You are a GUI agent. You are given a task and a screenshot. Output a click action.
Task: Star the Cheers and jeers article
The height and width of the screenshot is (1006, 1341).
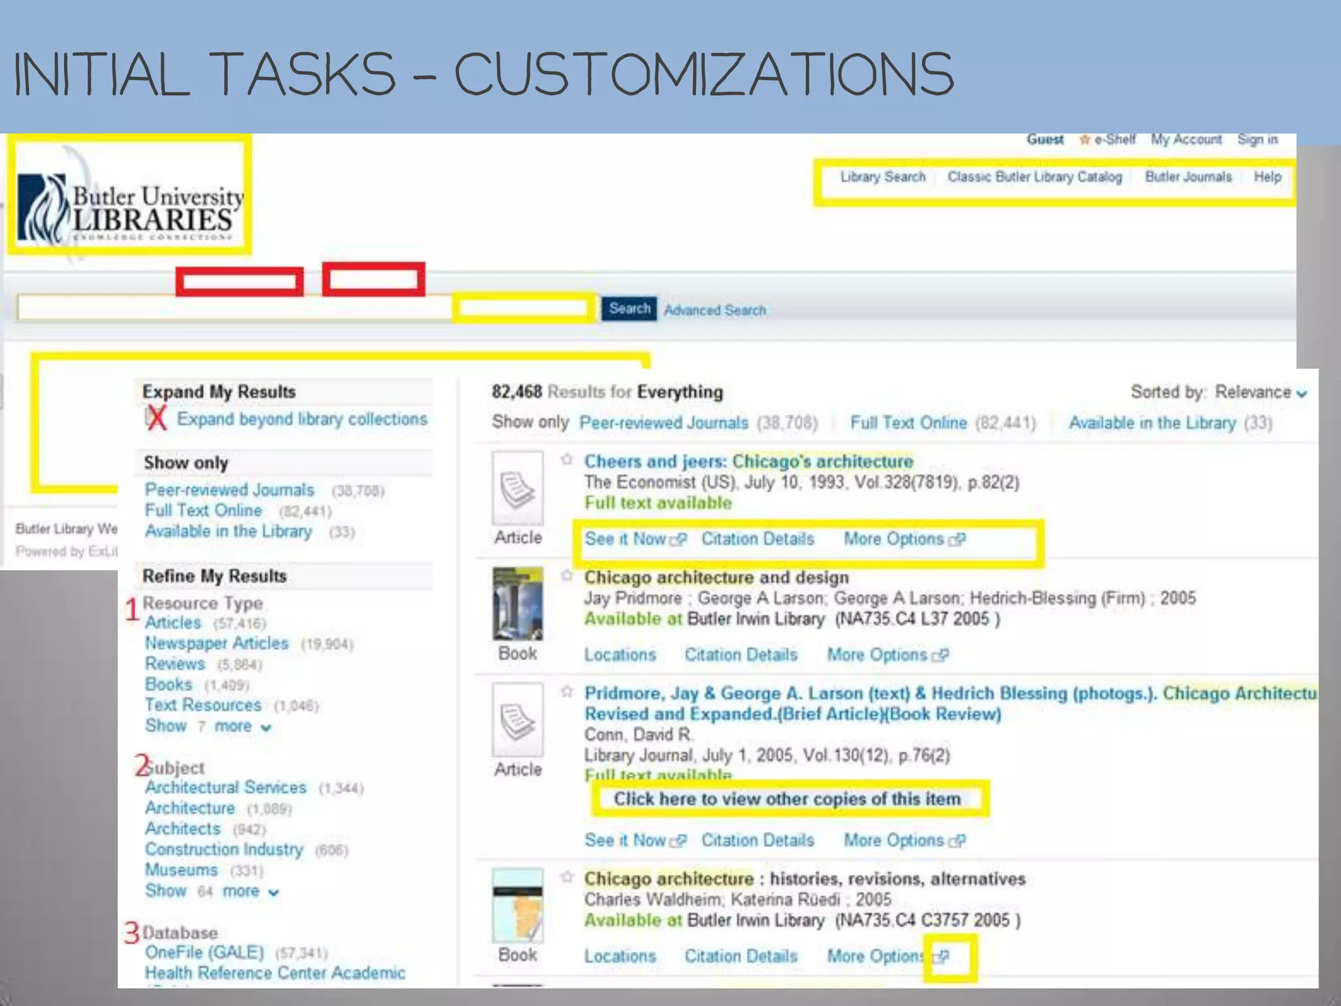coord(566,460)
